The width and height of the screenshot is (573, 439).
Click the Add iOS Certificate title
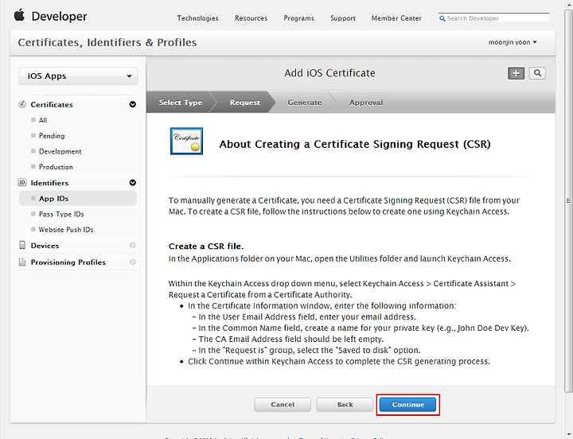coord(329,73)
